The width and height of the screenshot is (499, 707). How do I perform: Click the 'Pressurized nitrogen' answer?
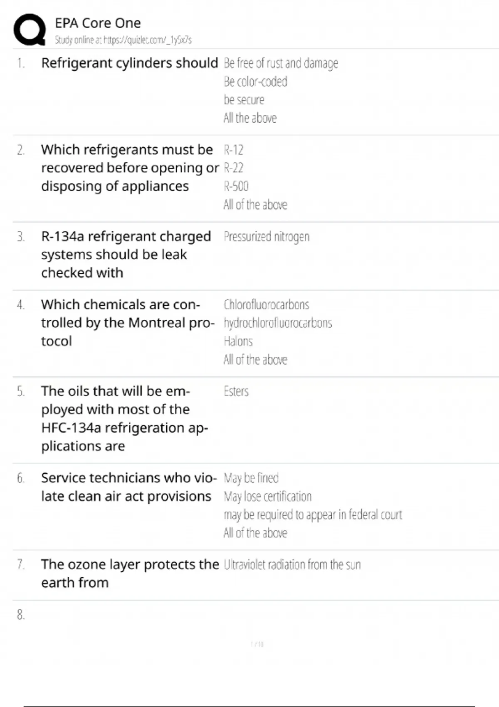(x=267, y=237)
